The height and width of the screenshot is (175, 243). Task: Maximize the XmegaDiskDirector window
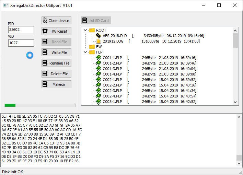219,5
